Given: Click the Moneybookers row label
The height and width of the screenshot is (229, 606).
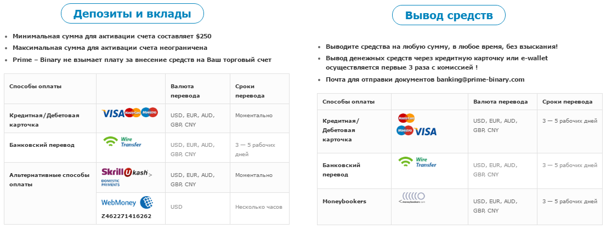Looking at the screenshot, I should [344, 202].
